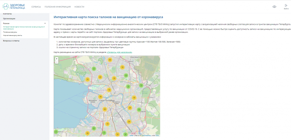Click green 2 marker left of Красногвардейский label
291x140 pixels.
(x=128, y=87)
